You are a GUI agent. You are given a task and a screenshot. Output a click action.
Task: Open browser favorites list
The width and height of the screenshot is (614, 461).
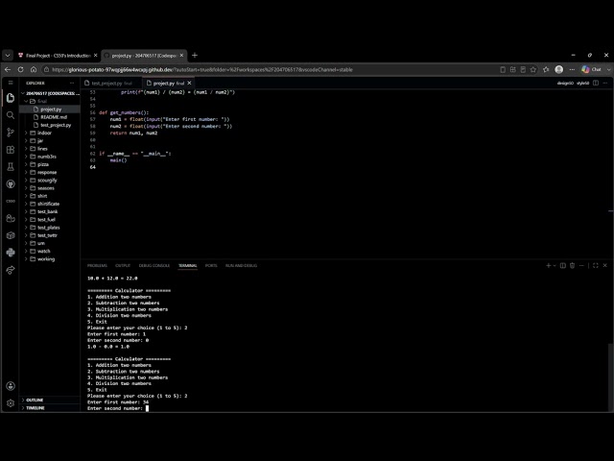546,69
